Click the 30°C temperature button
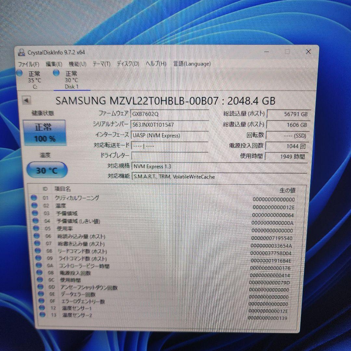 [x=46, y=170]
